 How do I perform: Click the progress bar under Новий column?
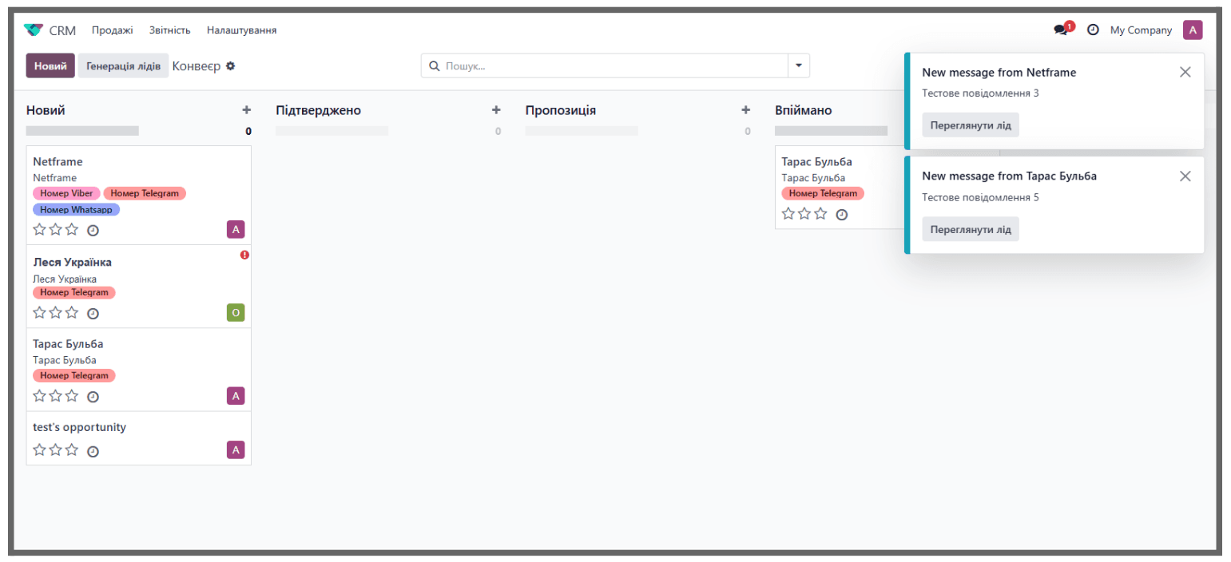click(x=82, y=131)
